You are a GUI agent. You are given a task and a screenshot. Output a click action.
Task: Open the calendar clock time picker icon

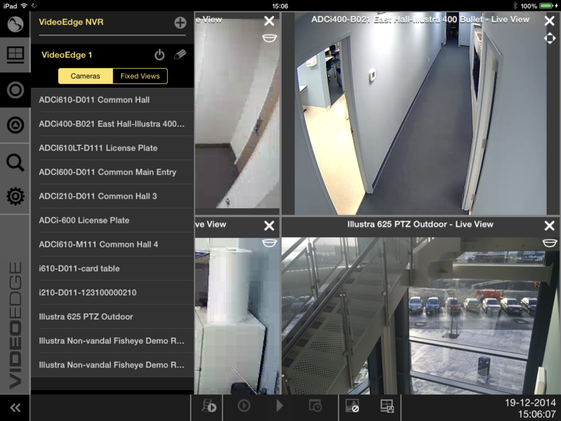(x=315, y=406)
